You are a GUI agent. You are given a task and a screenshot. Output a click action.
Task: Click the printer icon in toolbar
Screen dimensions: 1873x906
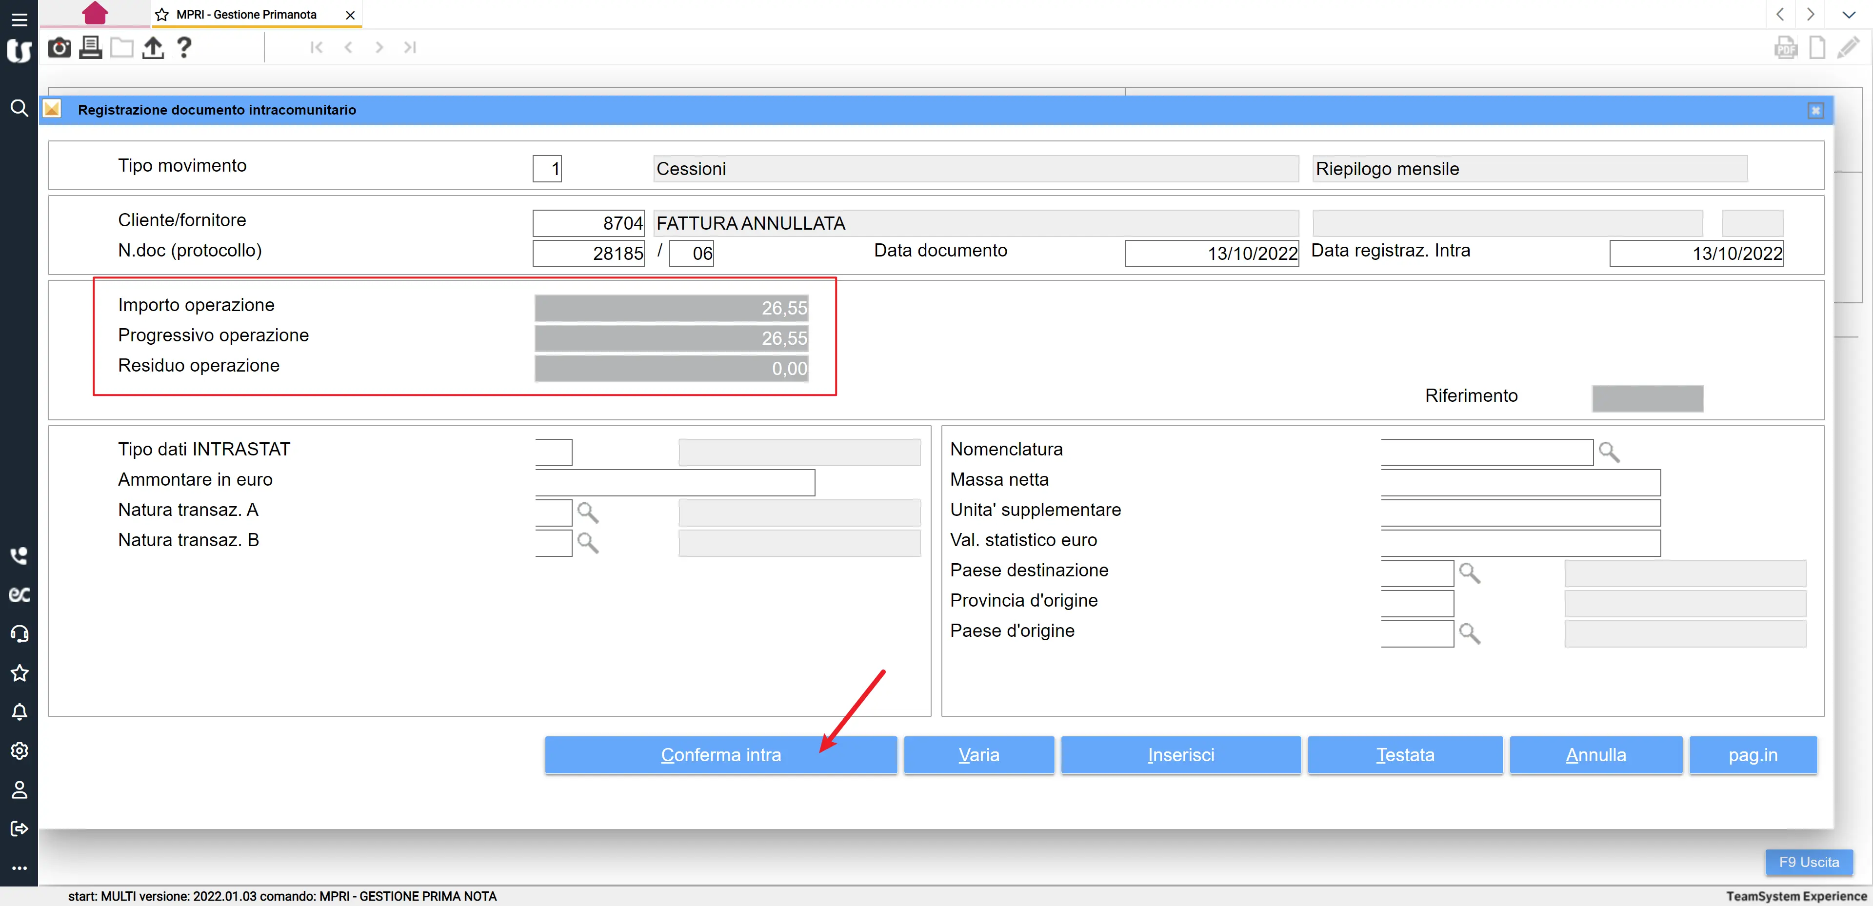coord(90,48)
